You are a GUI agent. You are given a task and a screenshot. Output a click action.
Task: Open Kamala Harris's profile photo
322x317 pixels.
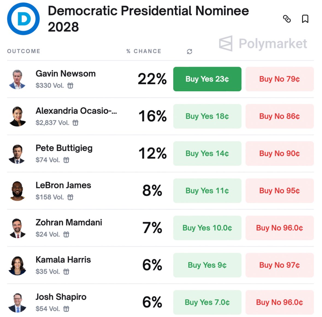tap(17, 265)
